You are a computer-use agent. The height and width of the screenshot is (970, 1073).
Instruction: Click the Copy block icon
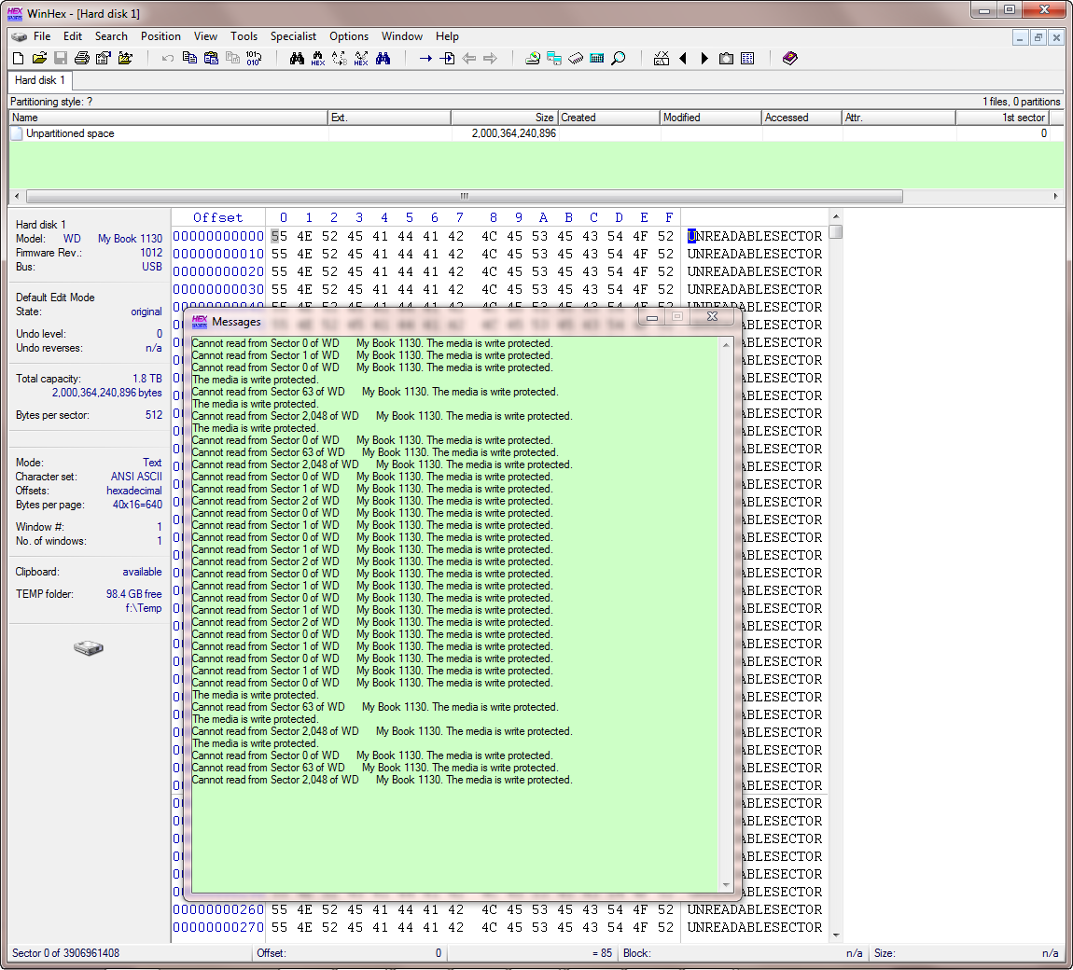coord(189,59)
